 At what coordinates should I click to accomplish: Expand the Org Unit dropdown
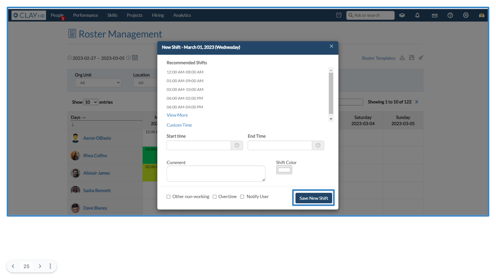(98, 83)
